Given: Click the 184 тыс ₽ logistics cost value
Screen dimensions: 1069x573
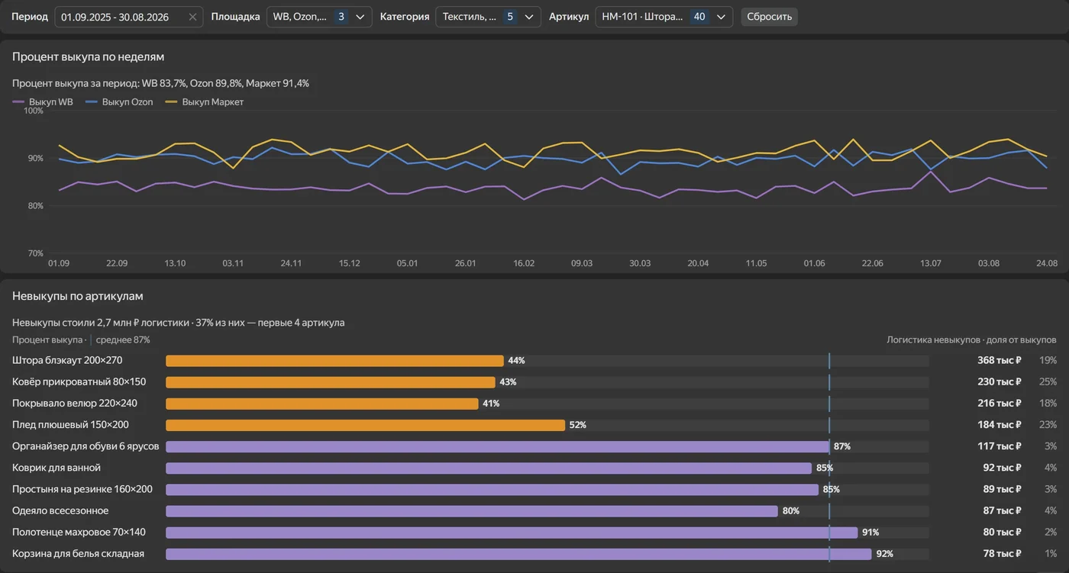Looking at the screenshot, I should point(999,425).
